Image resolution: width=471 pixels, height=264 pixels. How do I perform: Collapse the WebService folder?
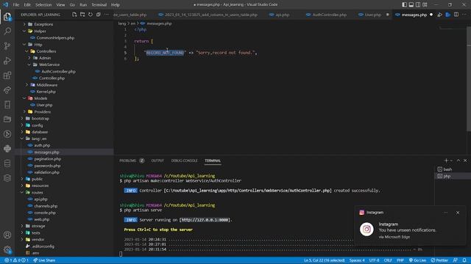49,65
